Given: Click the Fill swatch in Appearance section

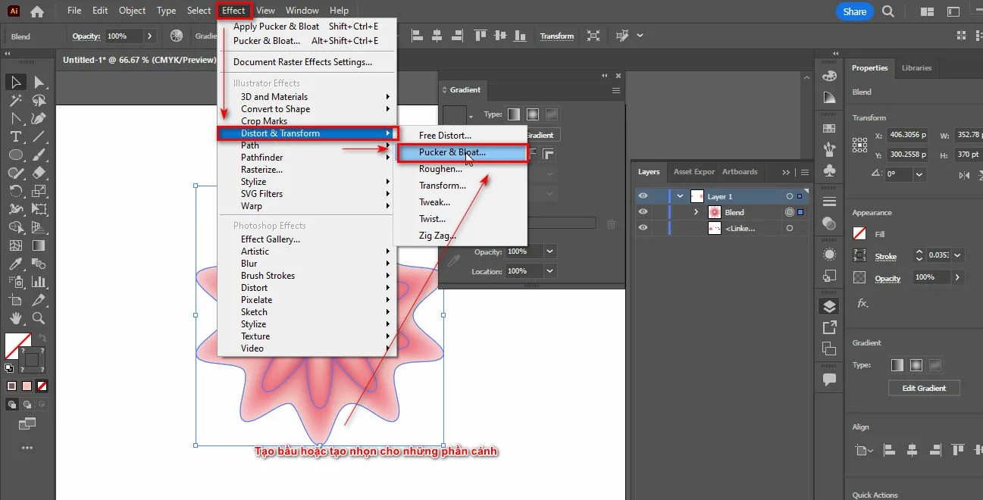Looking at the screenshot, I should [x=859, y=234].
